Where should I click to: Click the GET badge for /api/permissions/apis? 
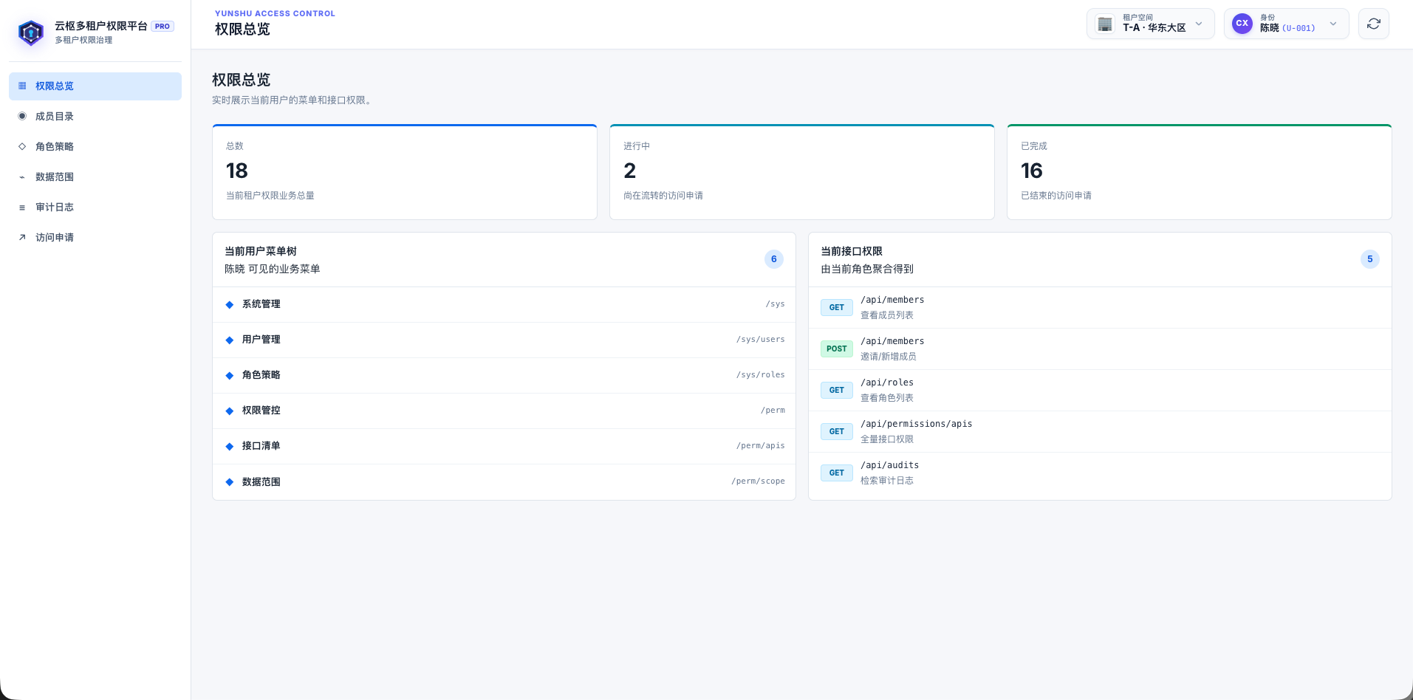pos(837,431)
